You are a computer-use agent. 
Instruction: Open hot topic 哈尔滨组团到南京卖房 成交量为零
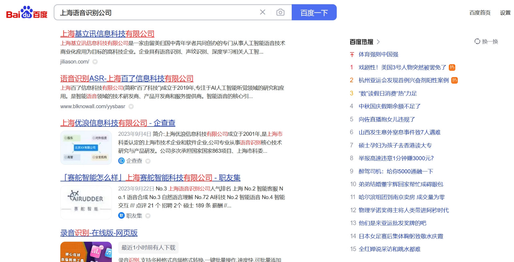(x=402, y=197)
